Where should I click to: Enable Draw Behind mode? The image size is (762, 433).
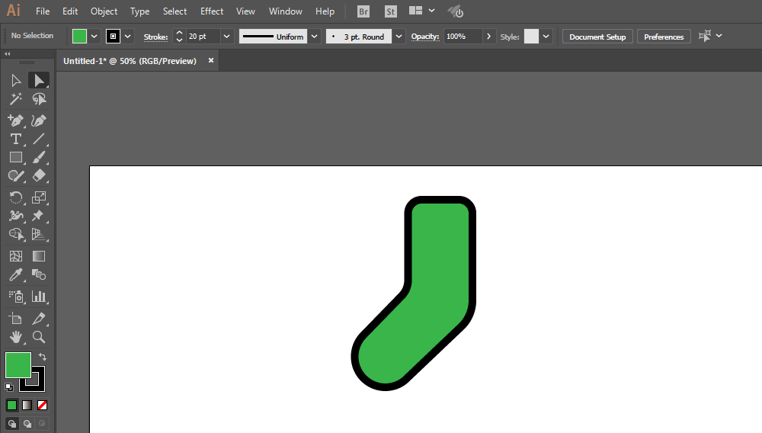(27, 424)
